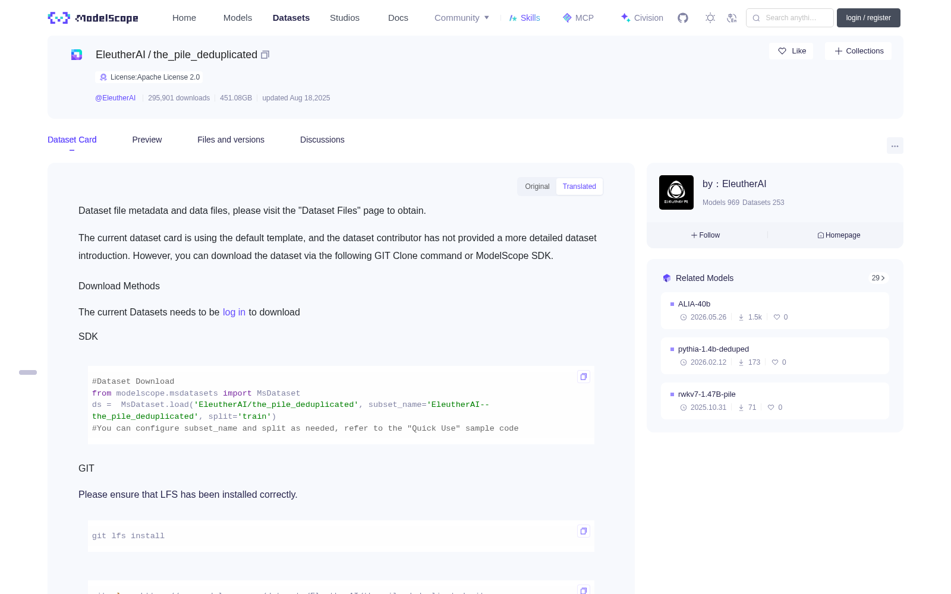Toggle the light/dark theme sun icon
951x594 pixels.
(710, 18)
